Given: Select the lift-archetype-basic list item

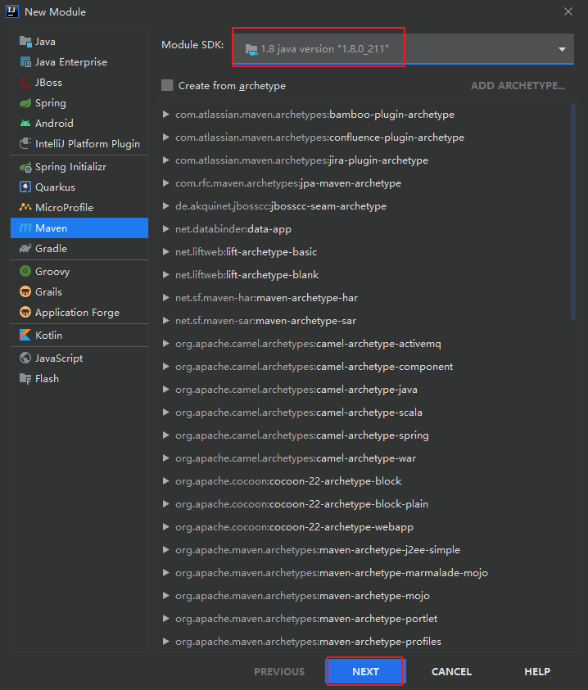Looking at the screenshot, I should tap(246, 252).
